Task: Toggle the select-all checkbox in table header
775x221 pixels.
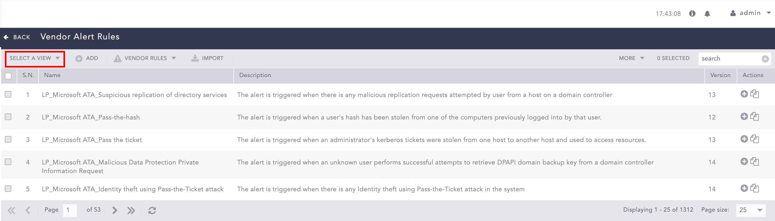Action: (x=8, y=76)
